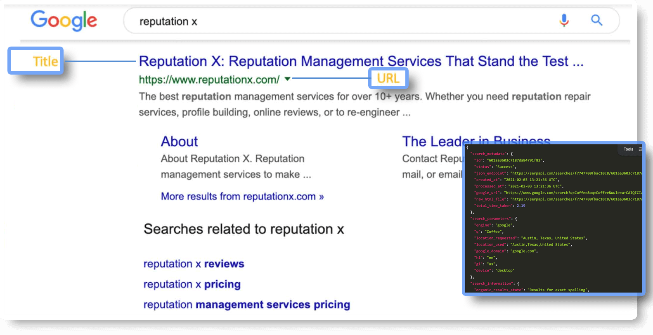This screenshot has height=335, width=653.
Task: Click the "engine": "google" line
Action: 494,225
